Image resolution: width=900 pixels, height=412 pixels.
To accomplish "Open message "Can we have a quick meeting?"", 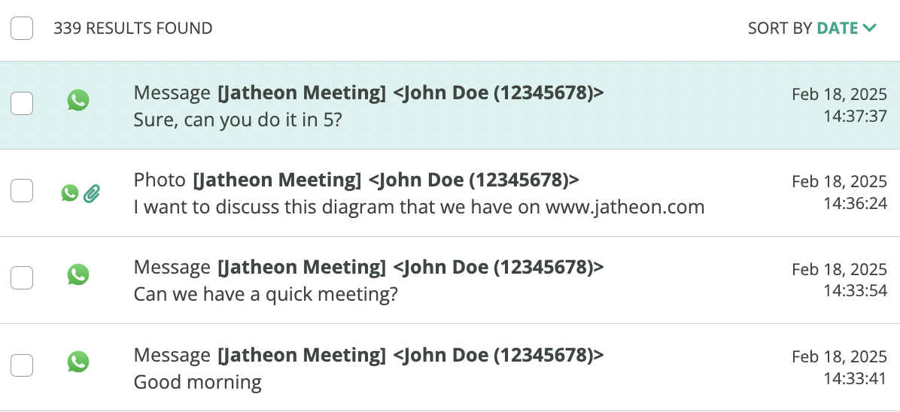I will [450, 280].
